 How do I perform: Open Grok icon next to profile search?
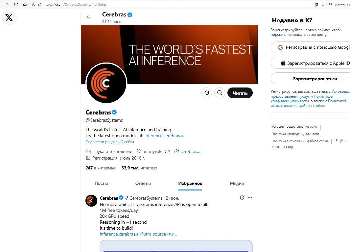coord(207,93)
